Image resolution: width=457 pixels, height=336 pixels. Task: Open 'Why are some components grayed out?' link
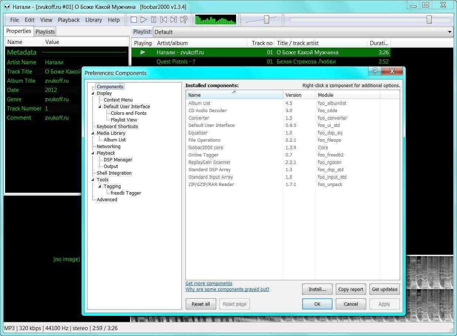[227, 289]
